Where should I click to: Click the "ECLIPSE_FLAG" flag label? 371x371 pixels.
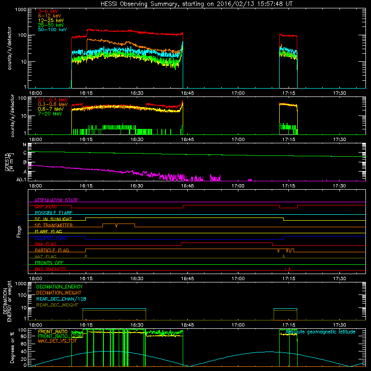point(51,238)
